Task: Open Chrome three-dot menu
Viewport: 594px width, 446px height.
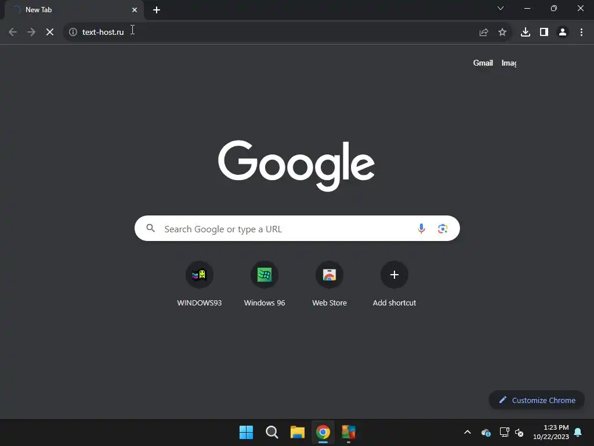Action: (x=581, y=33)
